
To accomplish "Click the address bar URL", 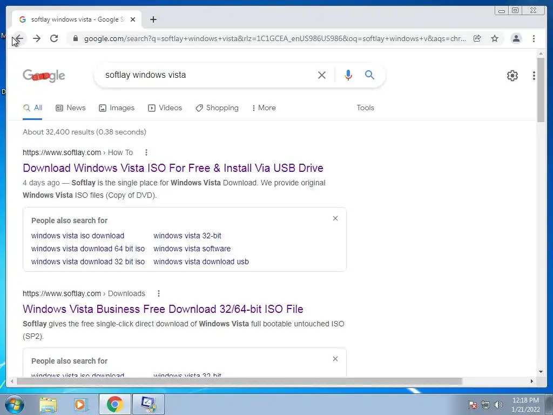I will (275, 38).
